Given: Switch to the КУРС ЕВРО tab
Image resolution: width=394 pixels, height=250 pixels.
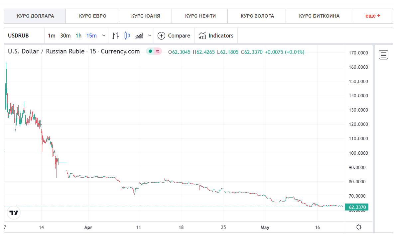Looking at the screenshot, I should (92, 16).
